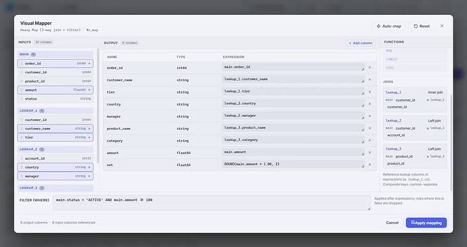
Task: Reset the mapping
Action: pyautogui.click(x=422, y=26)
